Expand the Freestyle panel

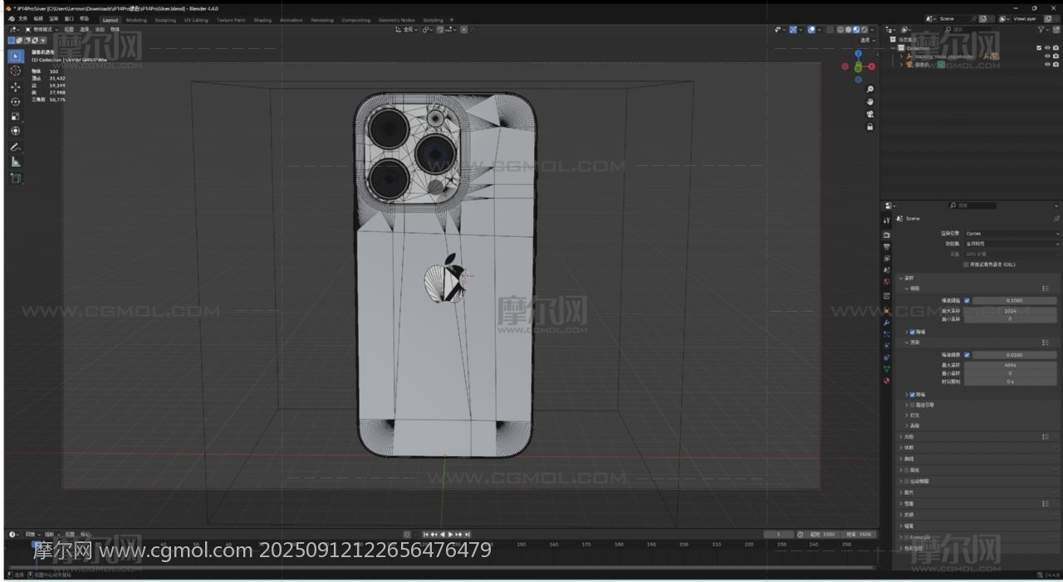[900, 537]
